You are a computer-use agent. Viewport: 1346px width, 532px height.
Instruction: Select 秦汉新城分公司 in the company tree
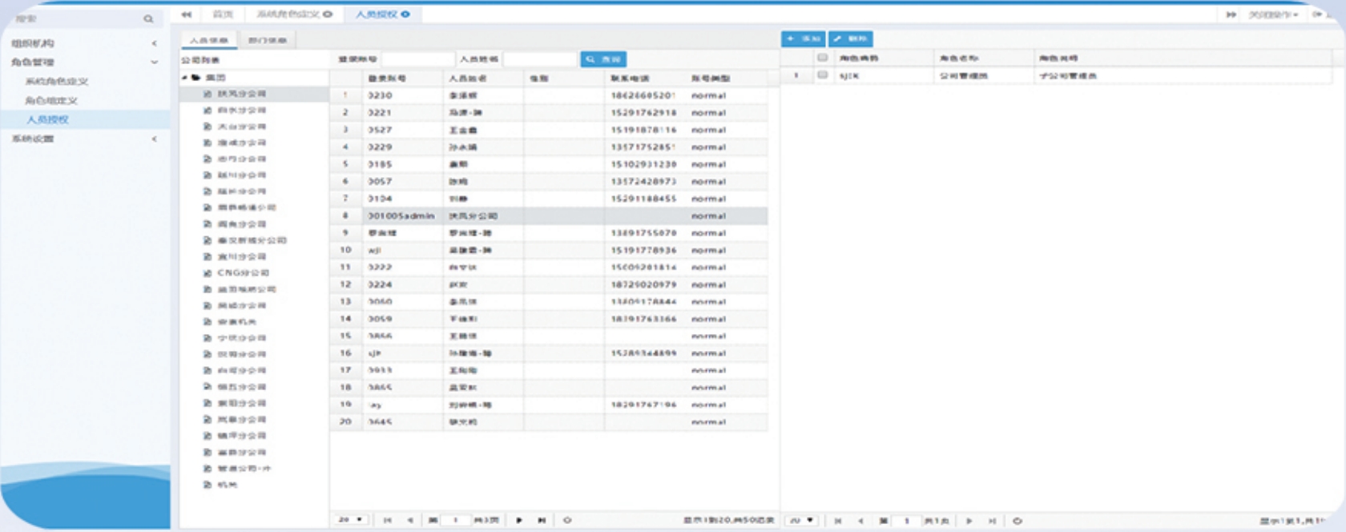click(252, 240)
